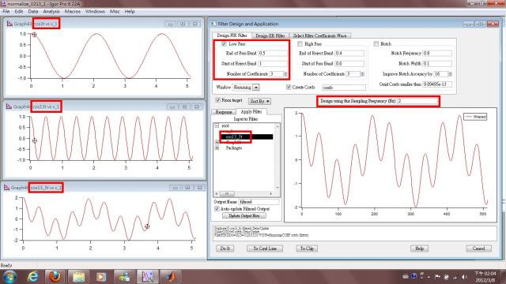Enable the High Pass checkbox
Image resolution: width=506 pixels, height=284 pixels.
(x=300, y=44)
